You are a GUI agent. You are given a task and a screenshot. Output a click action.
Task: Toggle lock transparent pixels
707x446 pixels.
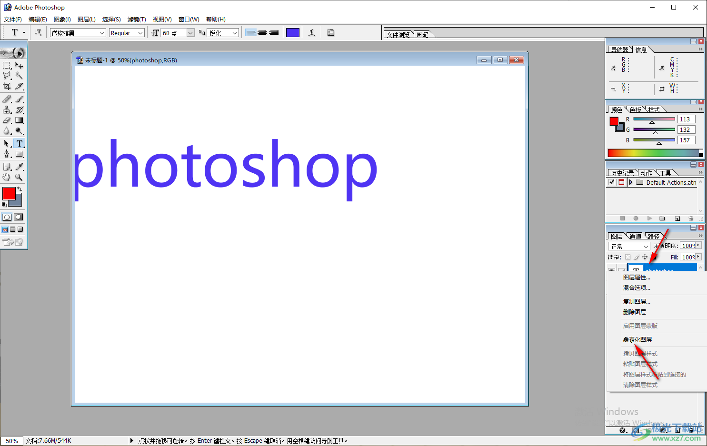pyautogui.click(x=628, y=257)
